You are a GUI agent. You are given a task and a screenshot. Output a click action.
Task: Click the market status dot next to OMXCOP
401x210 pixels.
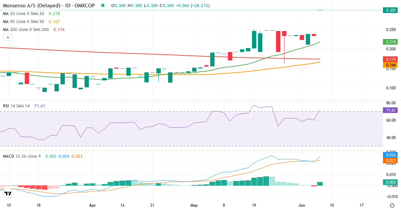pyautogui.click(x=103, y=6)
